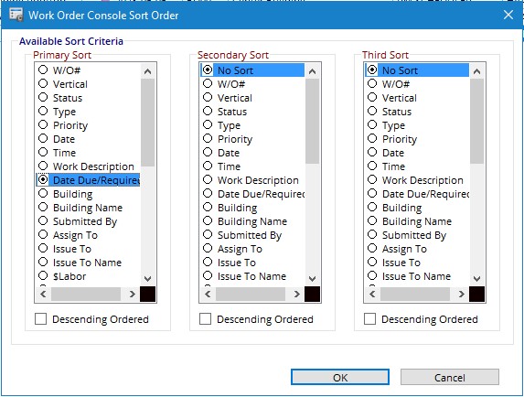Click the Cancel button
The width and height of the screenshot is (524, 397).
[x=450, y=377]
